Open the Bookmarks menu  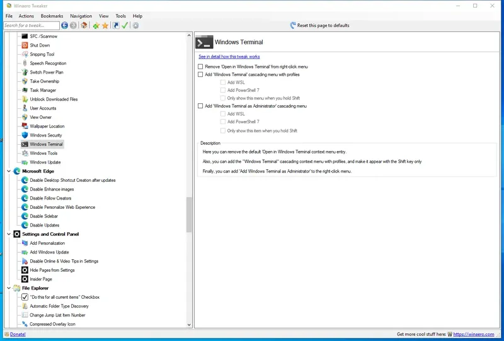[x=52, y=16]
